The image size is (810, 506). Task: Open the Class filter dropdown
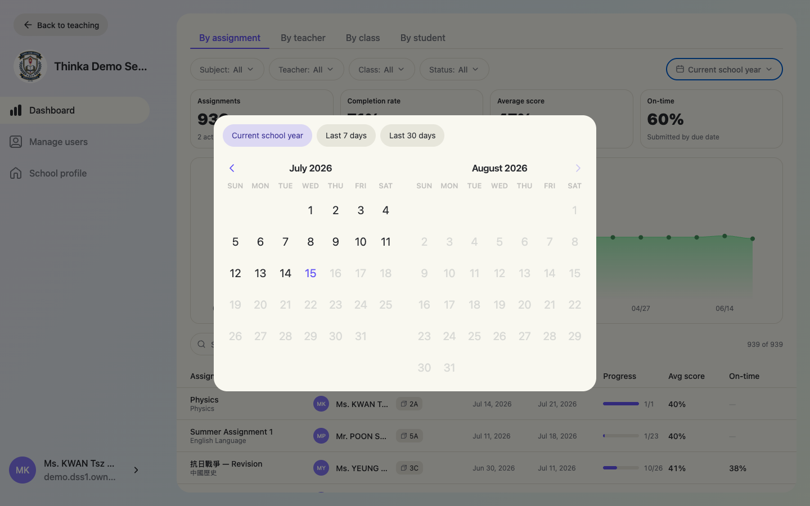point(382,69)
